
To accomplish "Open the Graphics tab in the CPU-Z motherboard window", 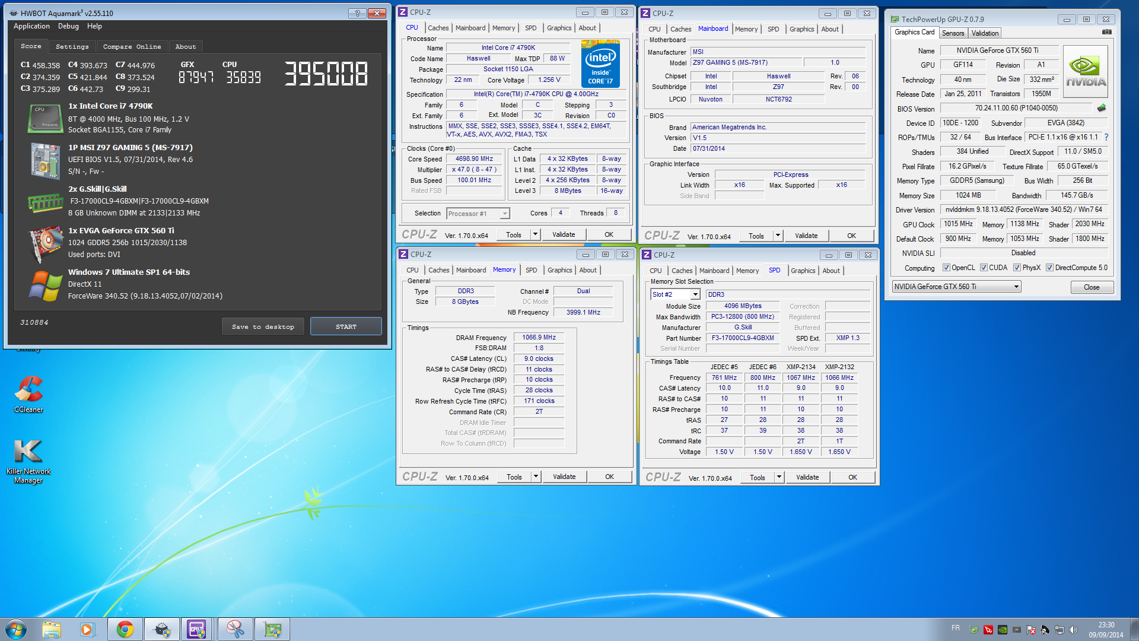I will point(801,29).
